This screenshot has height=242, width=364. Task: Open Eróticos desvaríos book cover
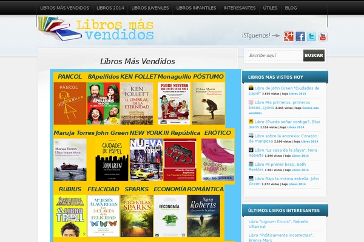(x=218, y=160)
